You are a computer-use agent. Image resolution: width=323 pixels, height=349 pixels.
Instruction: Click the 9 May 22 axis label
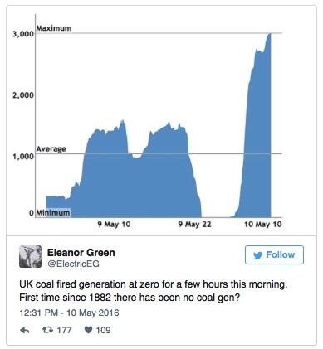pos(194,224)
